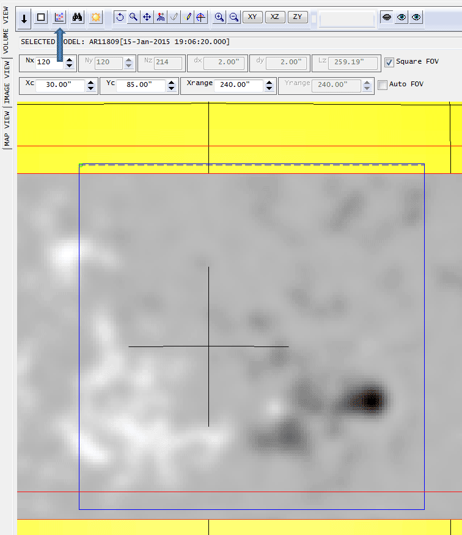Click the last open-eye view icon
Image resolution: width=462 pixels, height=535 pixels.
coord(416,17)
